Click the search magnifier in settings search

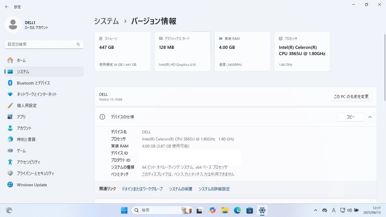pos(78,44)
